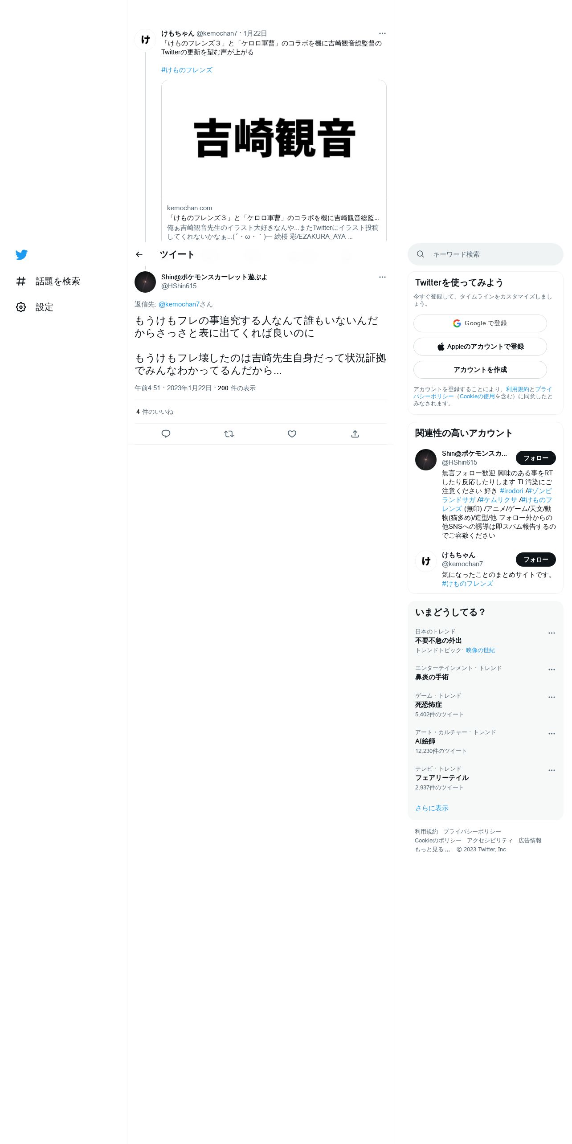Open more options on Shin's tweet

coord(382,277)
